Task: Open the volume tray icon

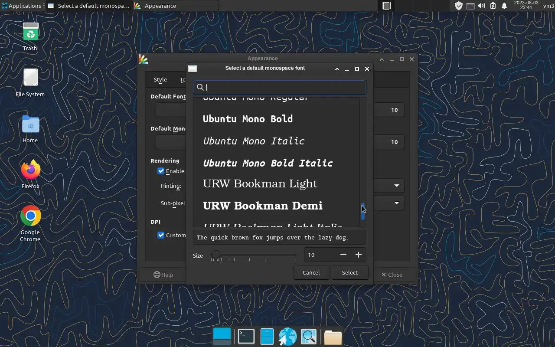Action: point(482,6)
